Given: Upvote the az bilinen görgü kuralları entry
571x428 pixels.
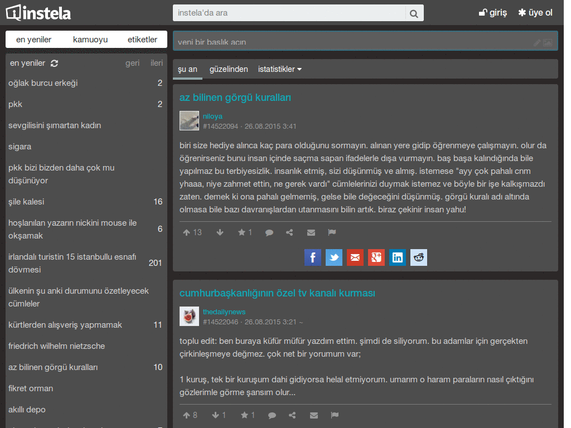Looking at the screenshot, I should click(187, 232).
